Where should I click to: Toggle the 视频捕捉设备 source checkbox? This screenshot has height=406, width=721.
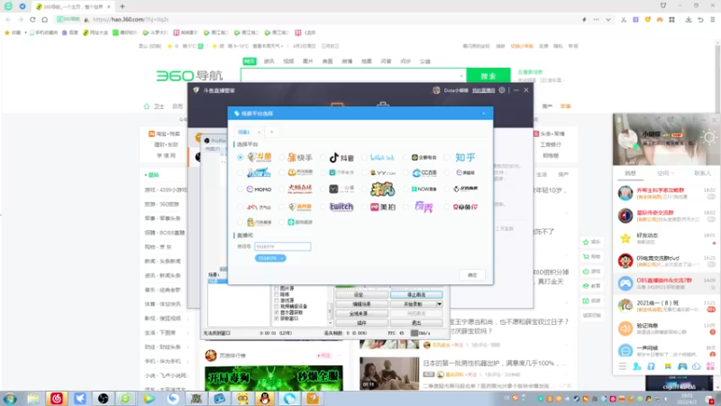click(277, 307)
